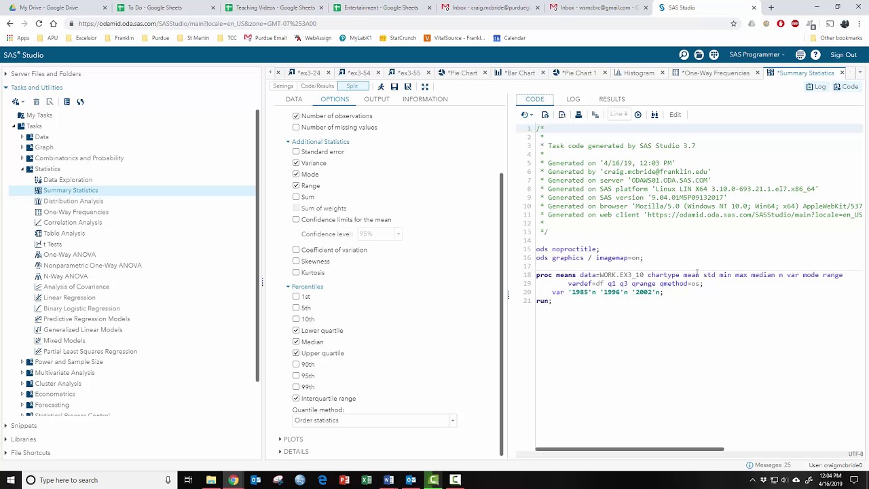Image resolution: width=869 pixels, height=489 pixels.
Task: Uncheck the Variance checkbox
Action: click(296, 163)
